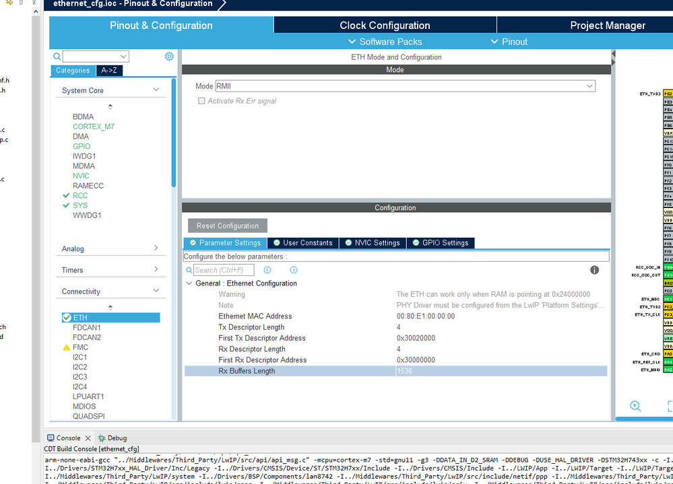The height and width of the screenshot is (484, 673).
Task: Collapse General Ethernet Configuration group
Action: pos(189,283)
